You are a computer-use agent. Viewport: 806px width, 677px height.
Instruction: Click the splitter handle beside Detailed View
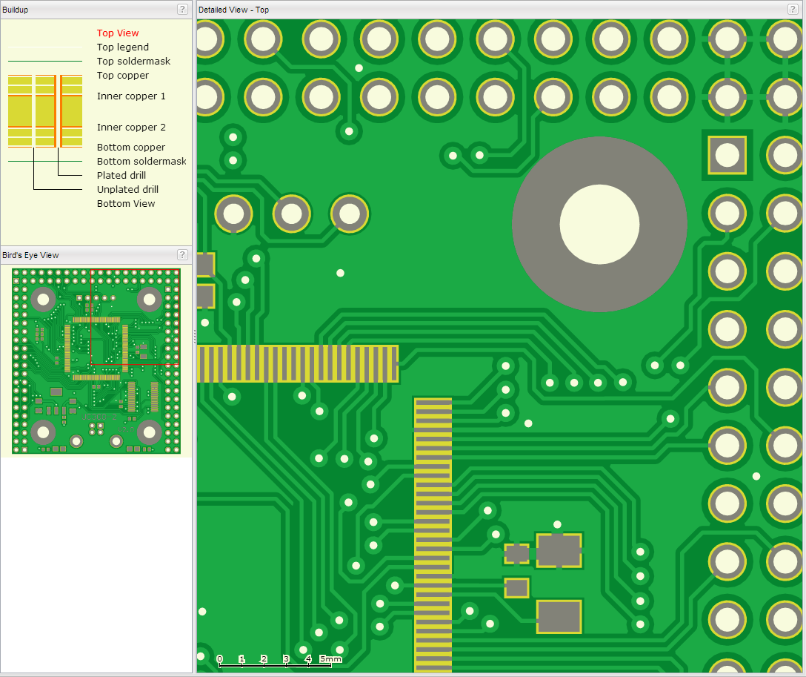[x=195, y=337]
